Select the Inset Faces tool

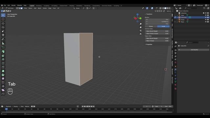[x=3, y=56]
